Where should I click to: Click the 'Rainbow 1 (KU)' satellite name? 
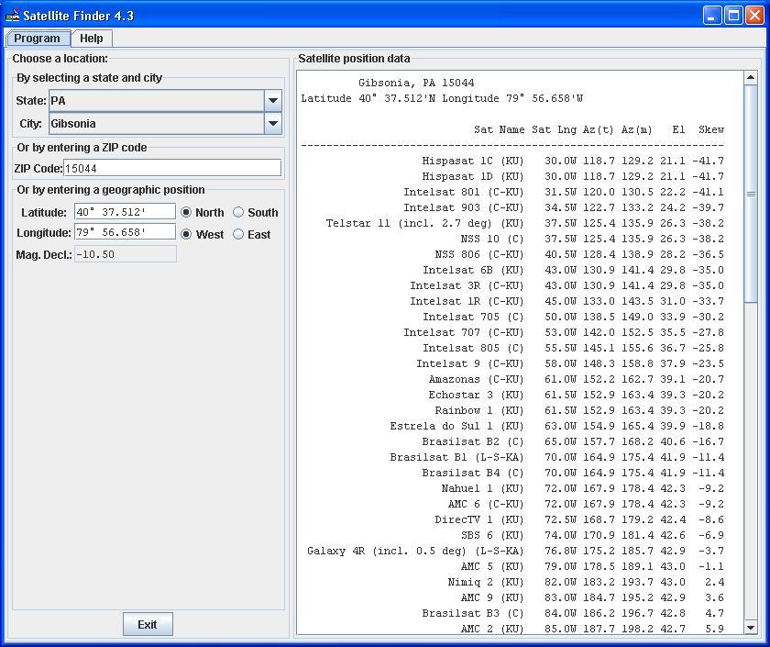coord(479,410)
